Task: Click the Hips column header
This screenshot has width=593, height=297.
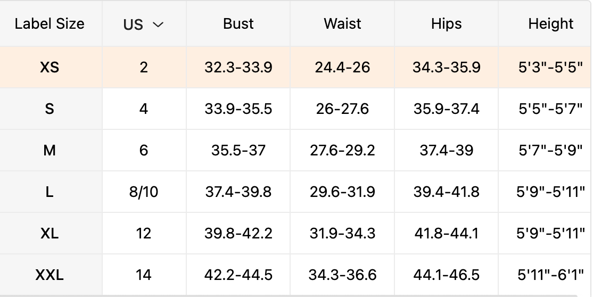Action: [x=446, y=23]
